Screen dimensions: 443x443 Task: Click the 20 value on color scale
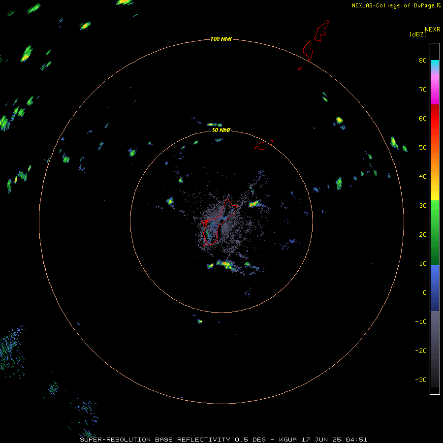[x=423, y=234]
